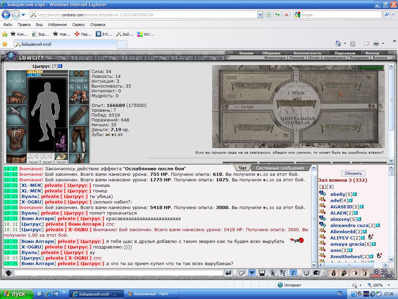Toggle the save chat log disk button
The width and height of the screenshot is (398, 299).
point(262,273)
